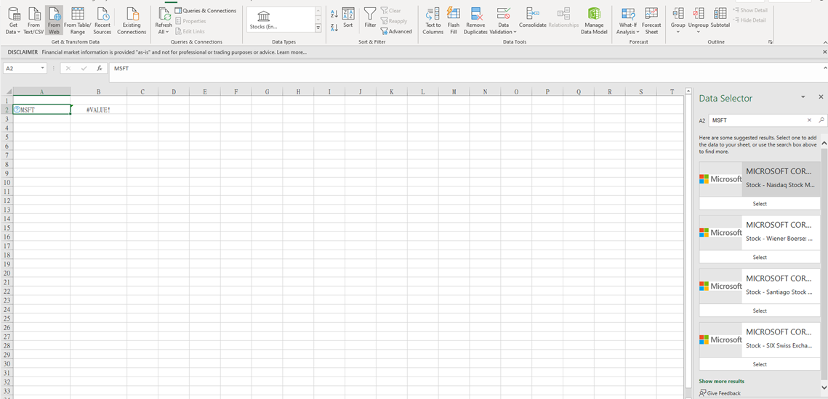Expand the Name Box dropdown
The image size is (828, 399).
(x=42, y=68)
